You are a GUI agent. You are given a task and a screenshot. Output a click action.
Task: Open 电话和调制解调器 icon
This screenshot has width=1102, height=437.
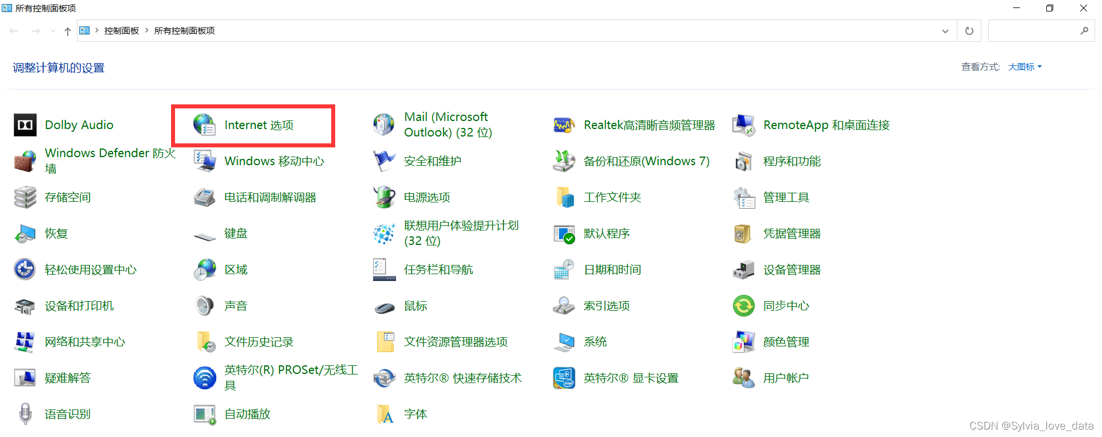pos(205,197)
